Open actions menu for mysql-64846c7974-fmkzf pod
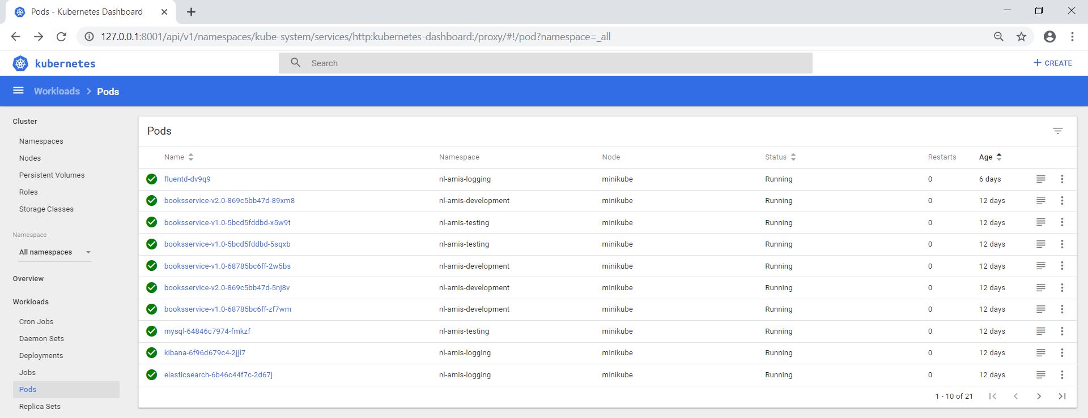The width and height of the screenshot is (1088, 418). coord(1062,331)
